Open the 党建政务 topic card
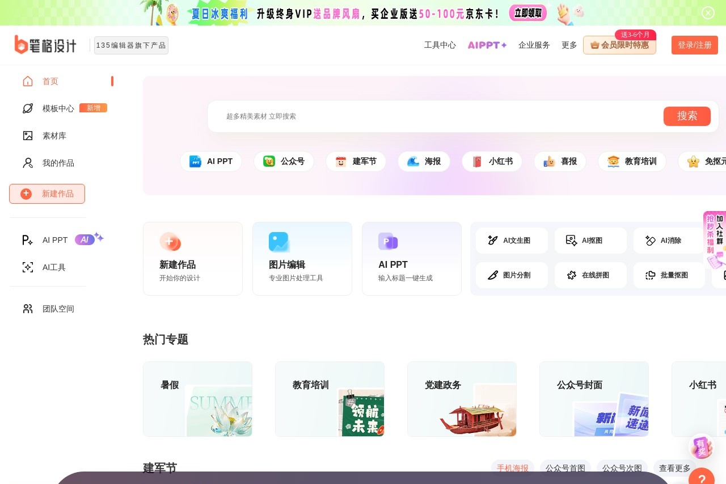 [462, 399]
